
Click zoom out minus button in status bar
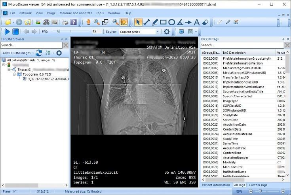[251, 191]
